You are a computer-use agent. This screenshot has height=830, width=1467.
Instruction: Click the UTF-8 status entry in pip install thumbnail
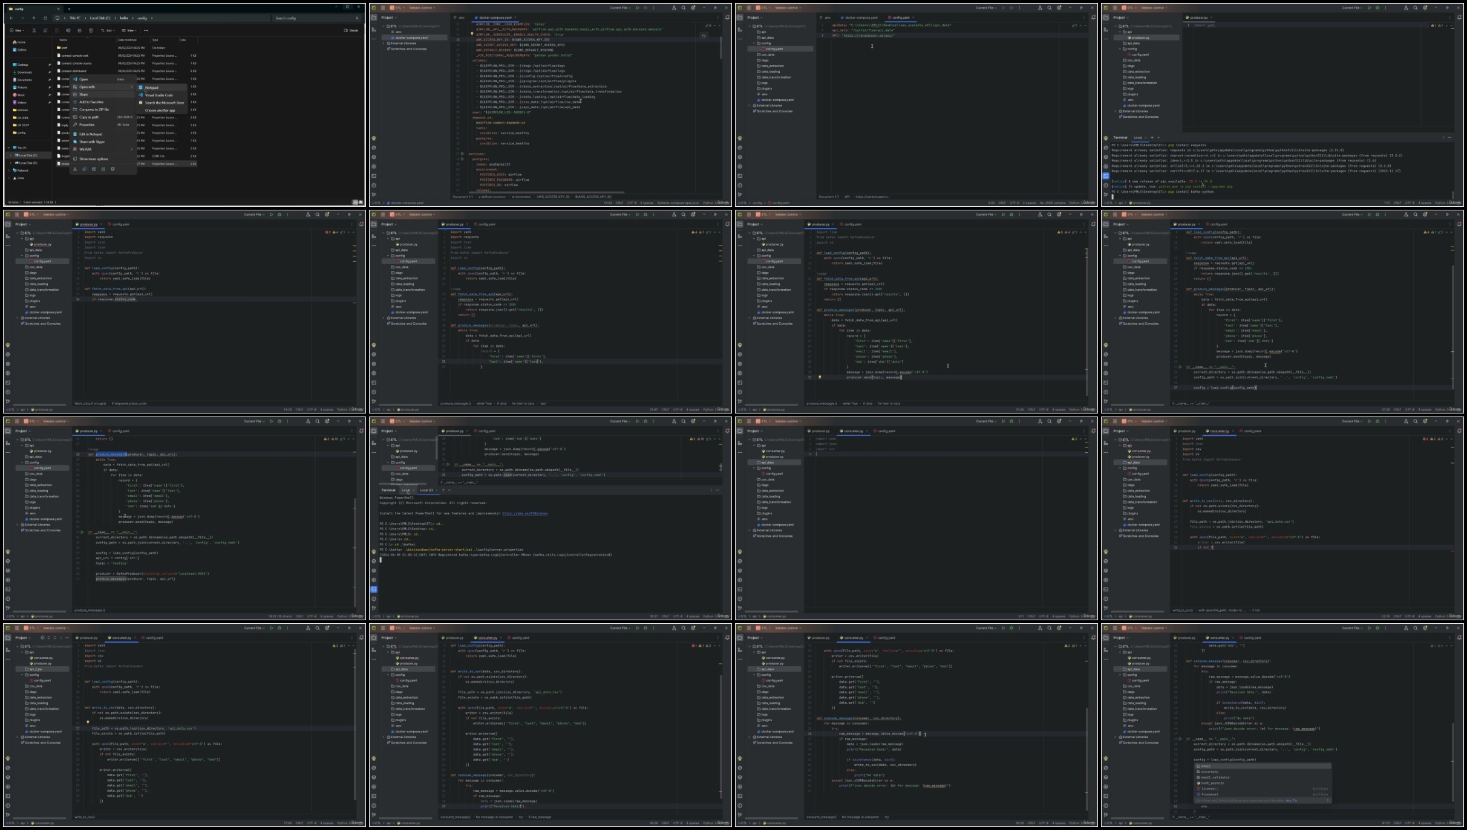click(x=1410, y=203)
